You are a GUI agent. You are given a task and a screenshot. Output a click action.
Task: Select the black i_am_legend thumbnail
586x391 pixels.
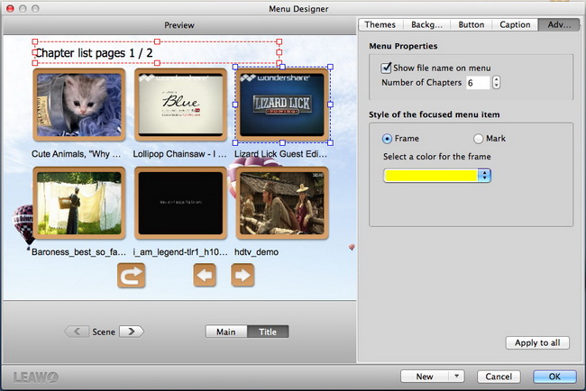[x=181, y=203]
